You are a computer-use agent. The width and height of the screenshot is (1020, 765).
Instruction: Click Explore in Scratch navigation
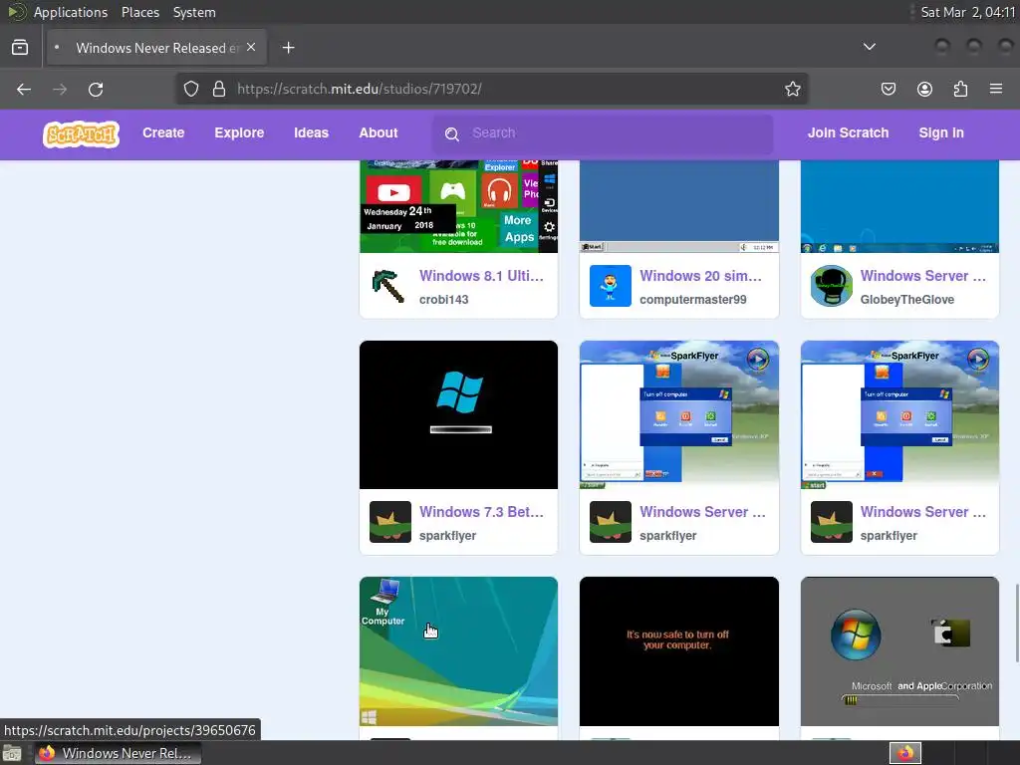tap(239, 132)
